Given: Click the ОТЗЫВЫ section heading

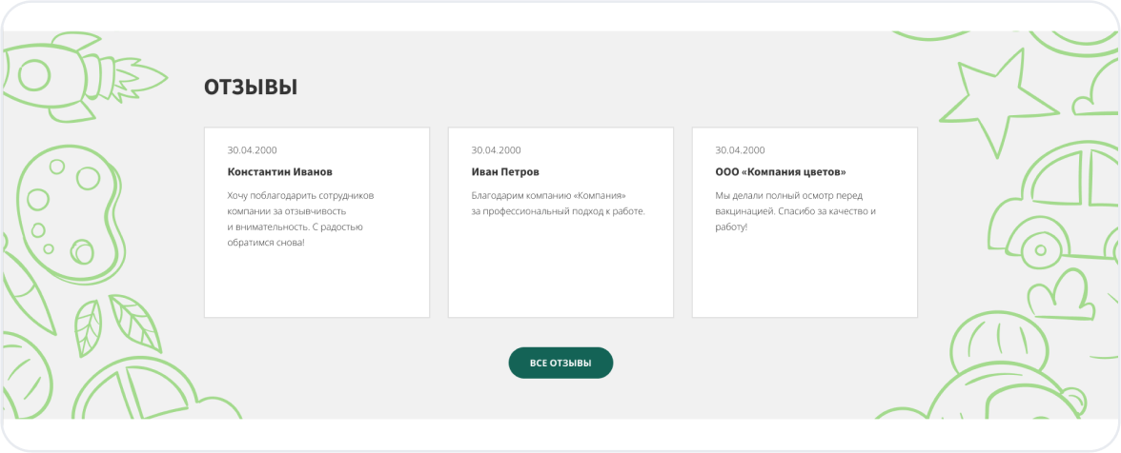Looking at the screenshot, I should pyautogui.click(x=251, y=88).
